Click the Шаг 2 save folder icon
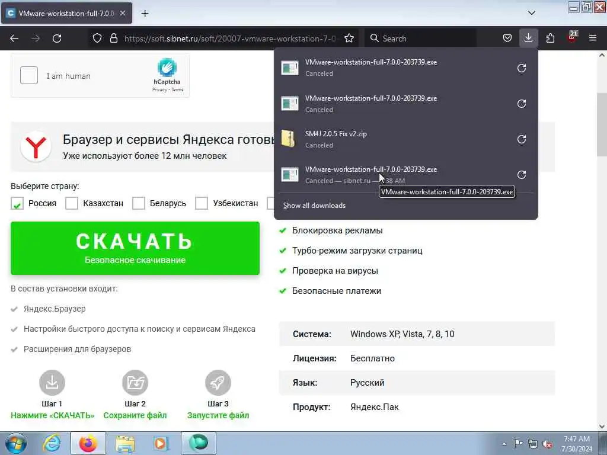Viewport: 607px width, 455px height. pyautogui.click(x=135, y=383)
